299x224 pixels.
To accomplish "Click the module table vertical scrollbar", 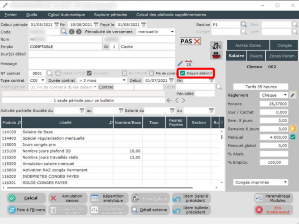I will click(x=222, y=157).
